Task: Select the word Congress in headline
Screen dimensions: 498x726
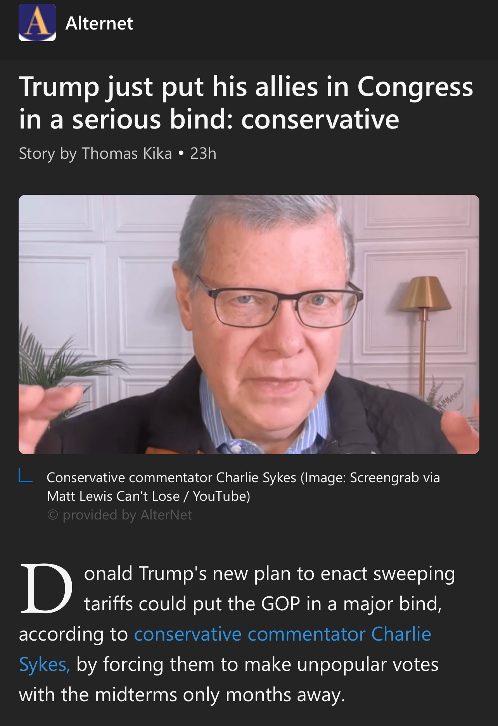Action: (415, 87)
